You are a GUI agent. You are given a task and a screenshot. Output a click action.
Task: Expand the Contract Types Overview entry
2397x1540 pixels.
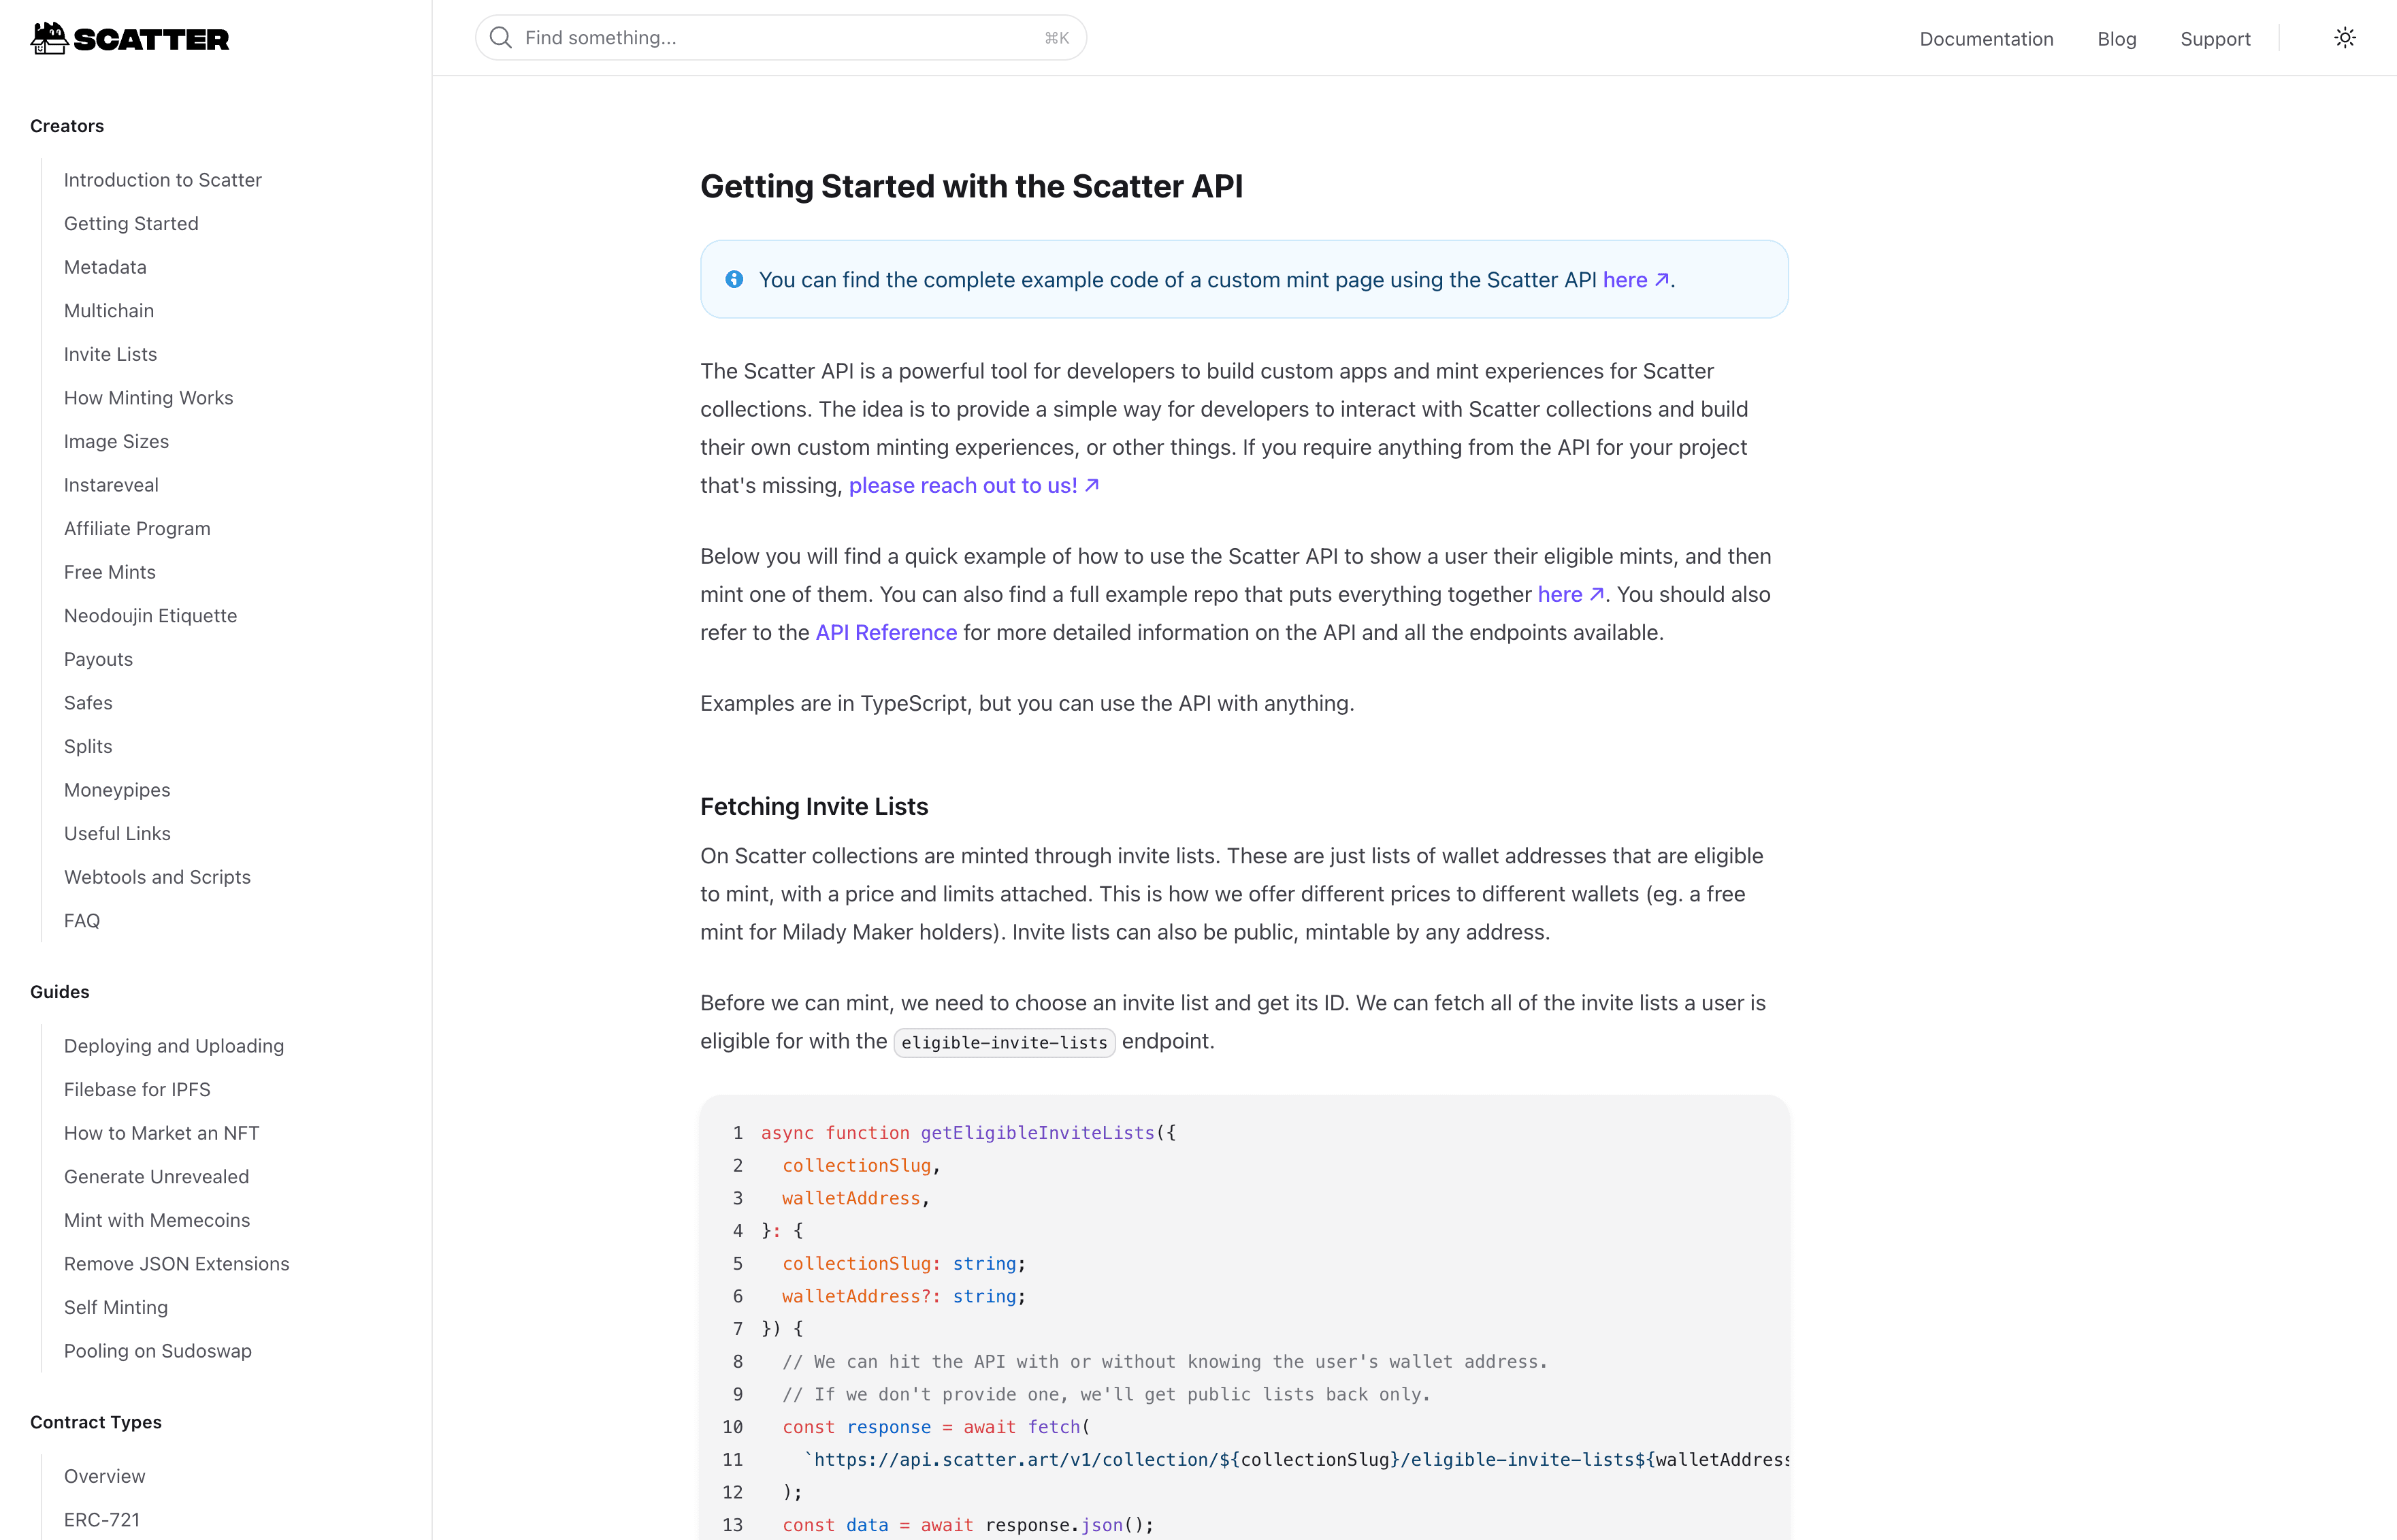tap(104, 1476)
